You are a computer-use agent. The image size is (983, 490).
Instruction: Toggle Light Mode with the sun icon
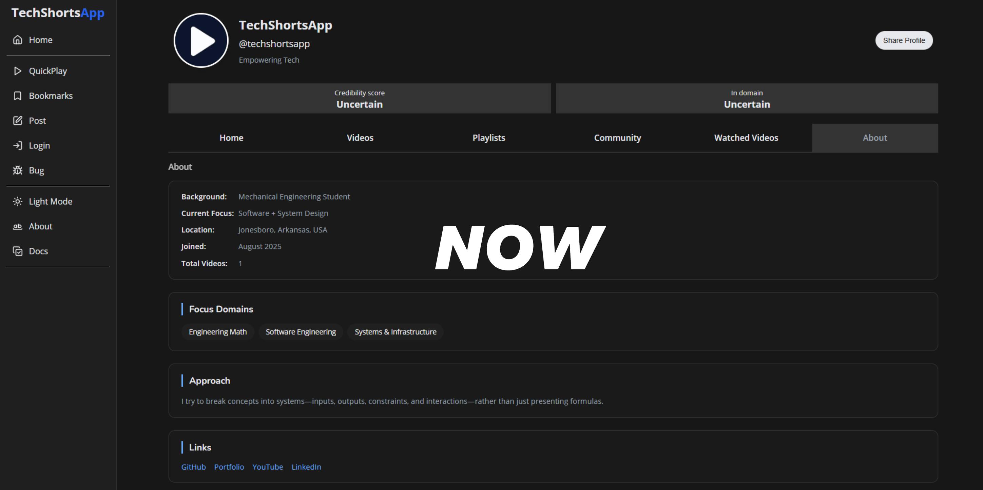pyautogui.click(x=18, y=201)
